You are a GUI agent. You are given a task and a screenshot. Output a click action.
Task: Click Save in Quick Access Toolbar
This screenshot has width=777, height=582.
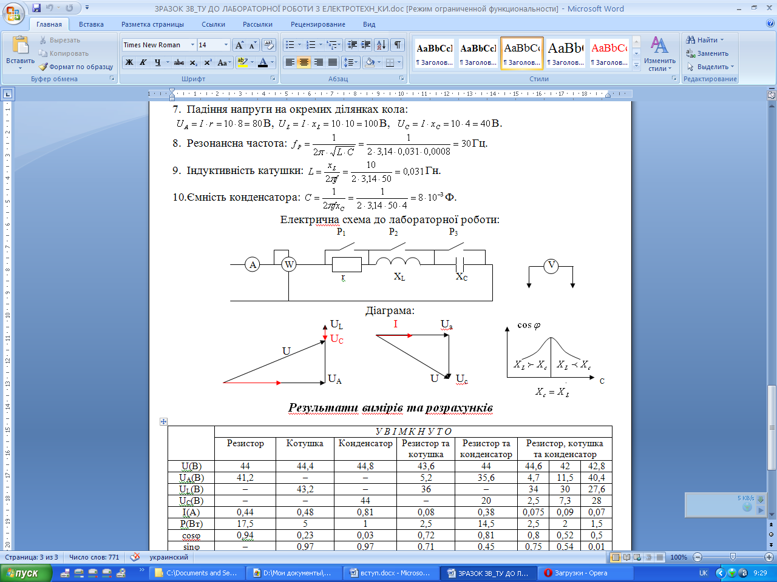36,8
